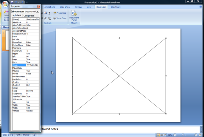The image size is (204, 137).
Task: Click the Playing value True
Action: [32, 71]
